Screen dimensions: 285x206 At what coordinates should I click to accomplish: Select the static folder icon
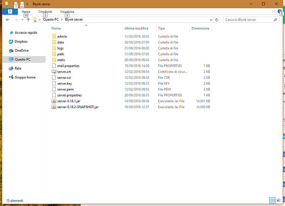[x=54, y=60]
